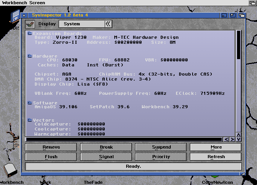Click the Vectors folder icon
The width and height of the screenshot is (257, 185).
[30, 120]
